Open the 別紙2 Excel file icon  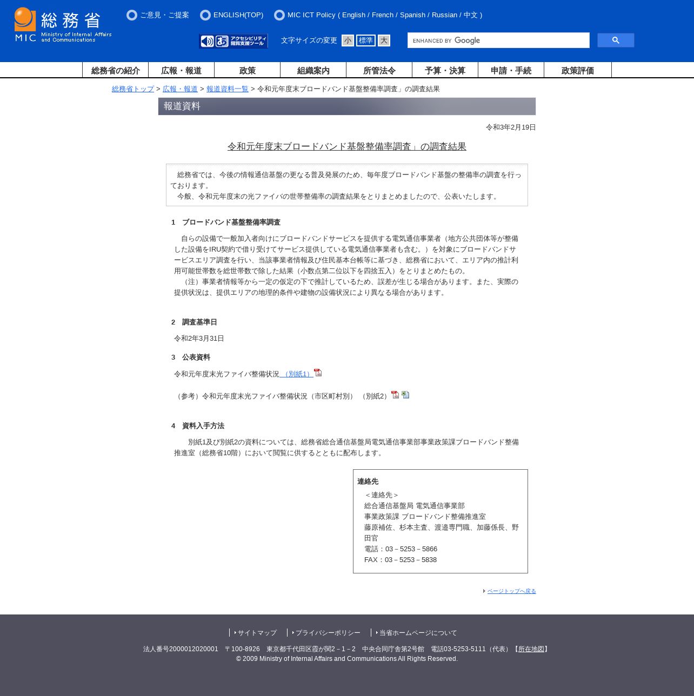coord(405,395)
